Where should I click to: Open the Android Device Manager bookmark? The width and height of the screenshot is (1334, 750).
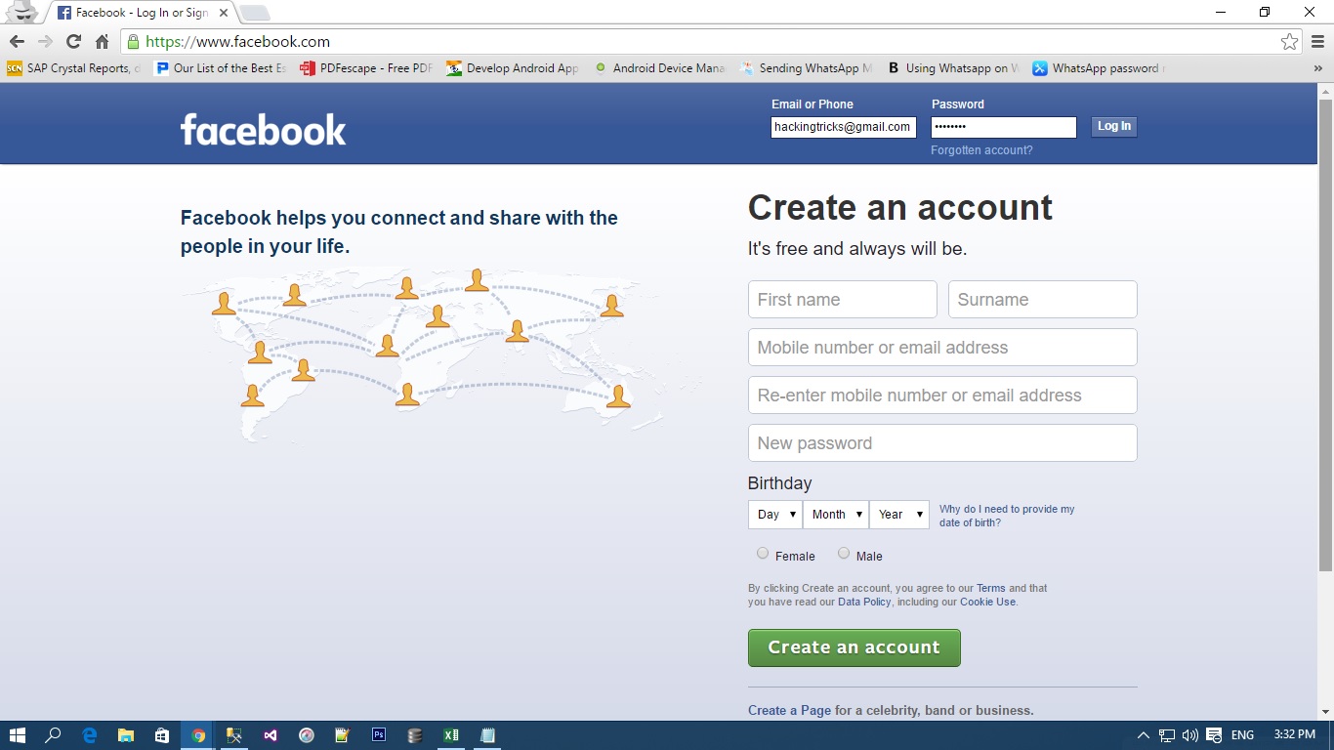pyautogui.click(x=659, y=68)
